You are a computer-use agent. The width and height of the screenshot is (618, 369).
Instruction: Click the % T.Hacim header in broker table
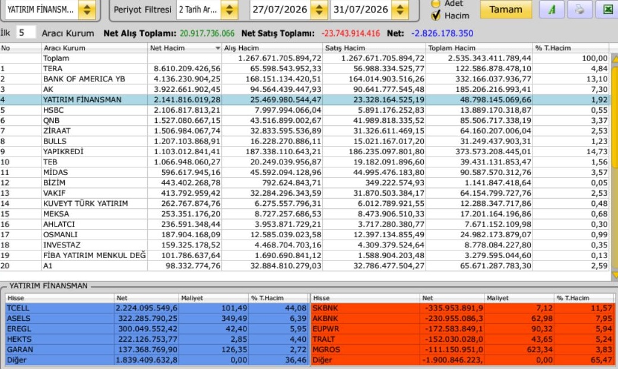(x=571, y=48)
